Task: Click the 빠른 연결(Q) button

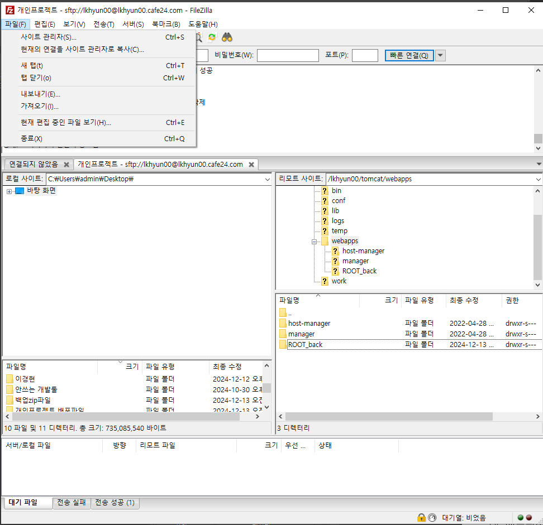Action: (409, 55)
